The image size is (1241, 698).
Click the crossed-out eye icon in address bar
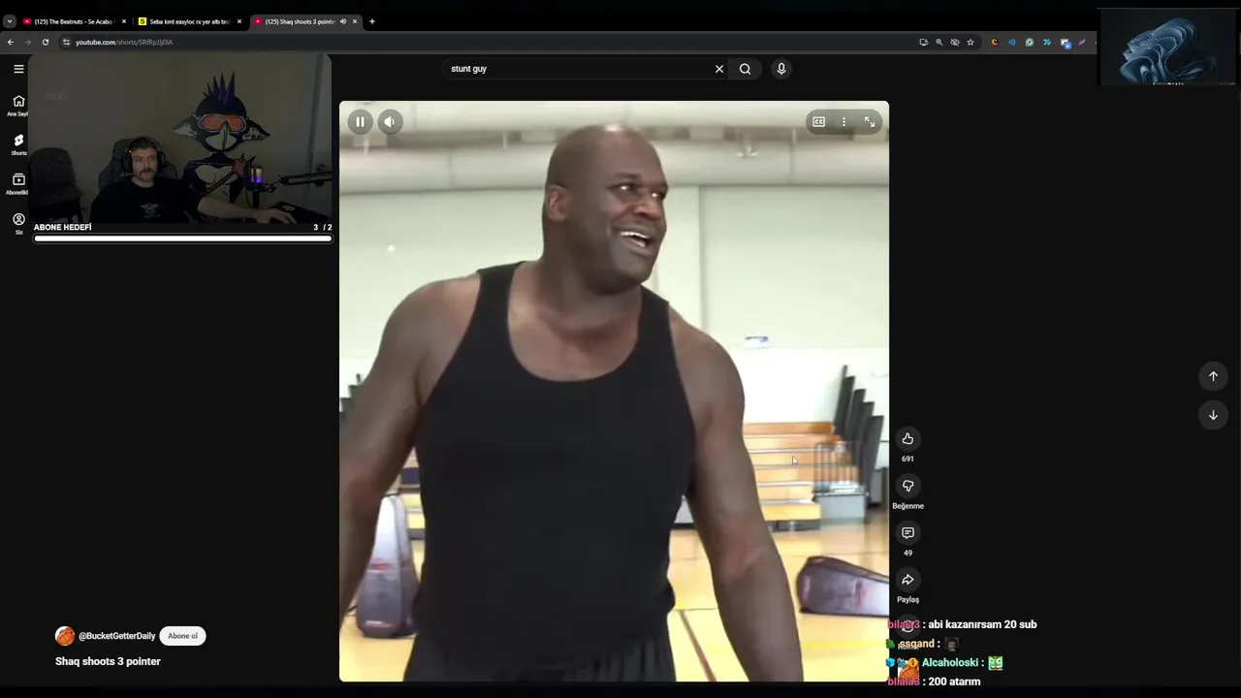click(x=955, y=43)
